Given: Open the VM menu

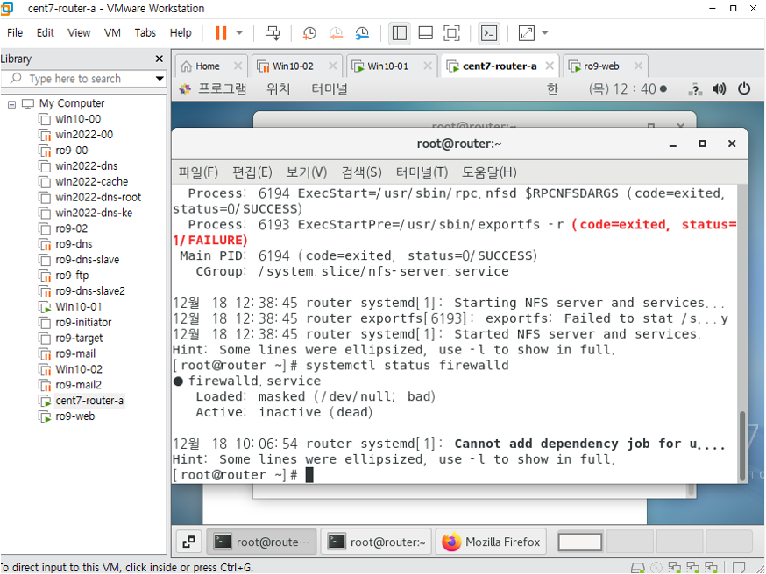Looking at the screenshot, I should click(x=112, y=32).
